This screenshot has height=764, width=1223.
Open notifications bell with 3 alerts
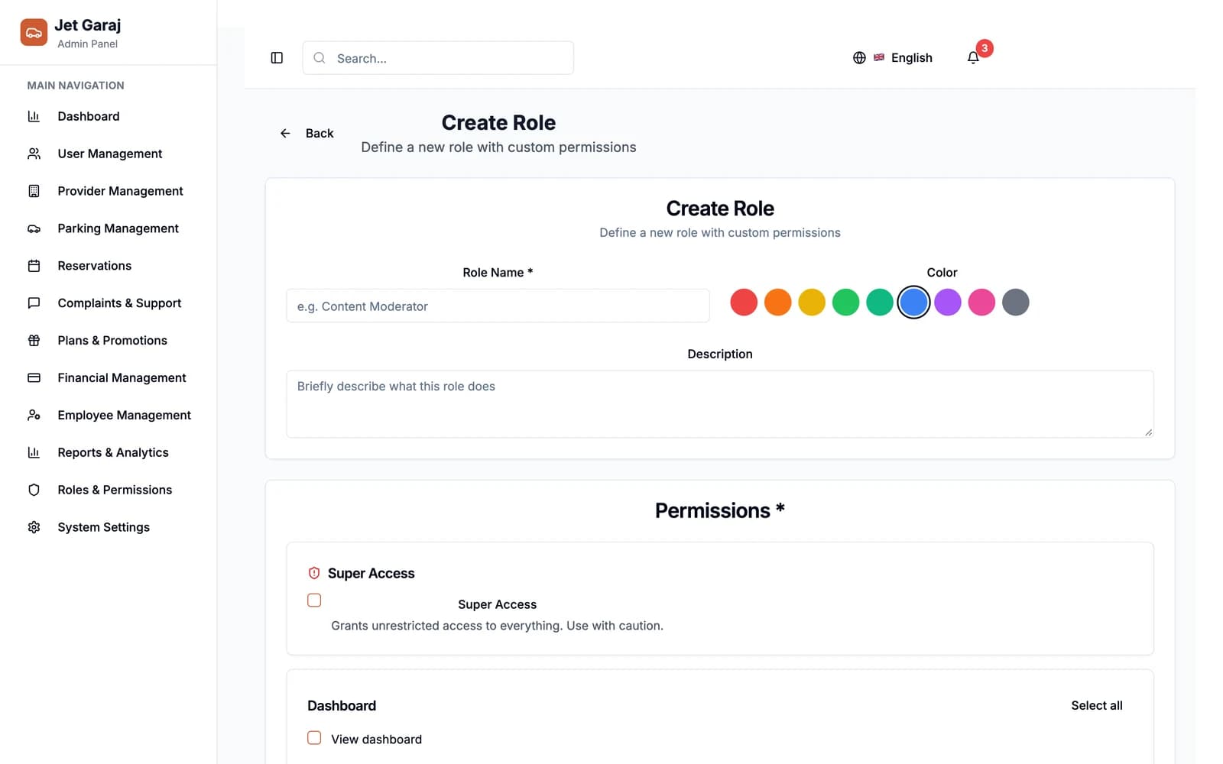973,58
